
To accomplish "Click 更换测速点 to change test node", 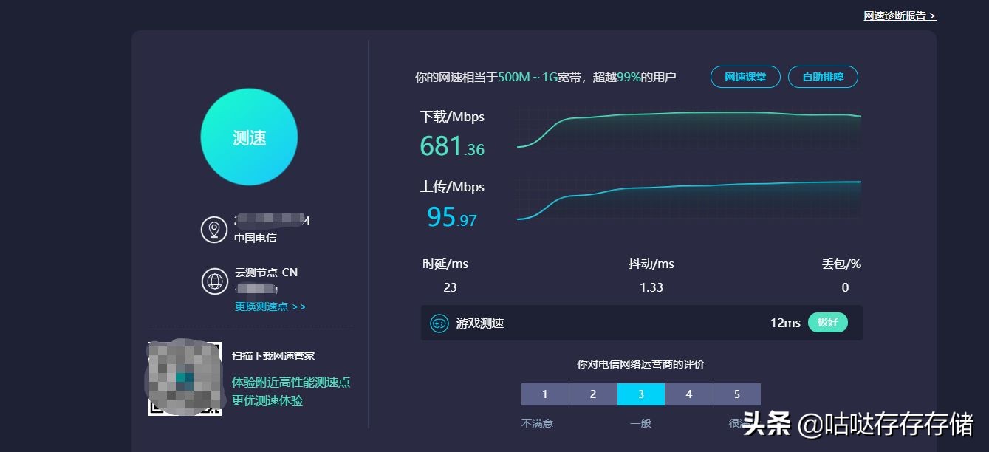I will [x=263, y=306].
